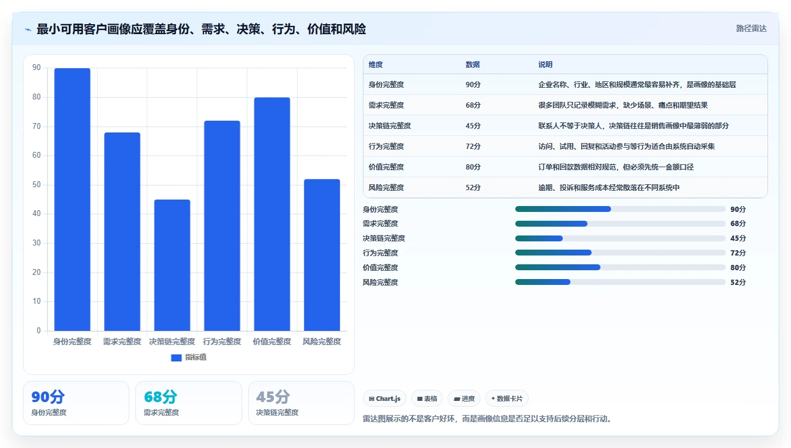This screenshot has width=791, height=448.
Task: Click the 数据 table column header
Action: click(x=473, y=65)
